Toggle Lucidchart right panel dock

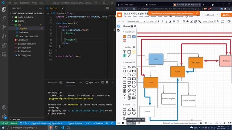coord(229,22)
